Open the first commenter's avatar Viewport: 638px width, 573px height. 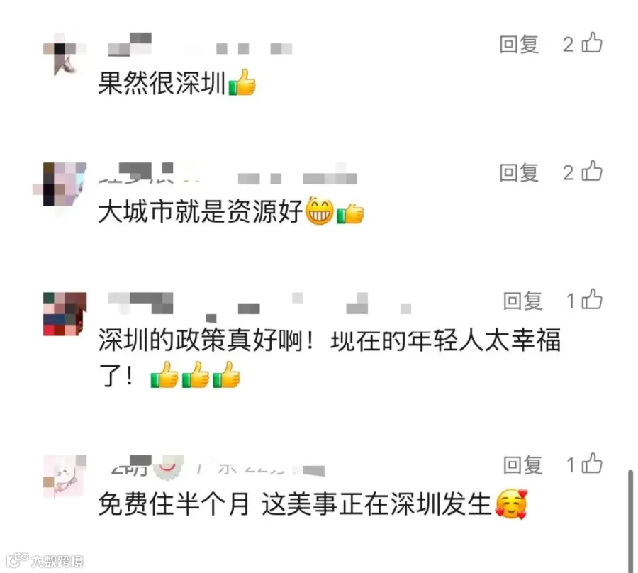(x=65, y=54)
